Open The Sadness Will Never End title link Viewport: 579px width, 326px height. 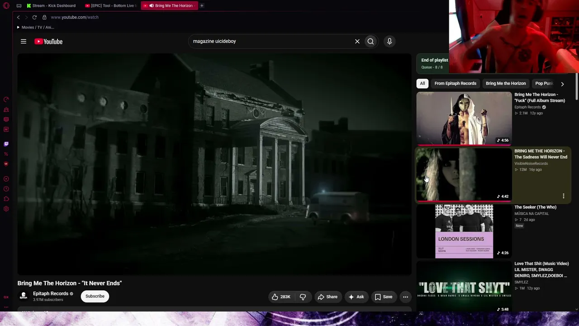[541, 154]
